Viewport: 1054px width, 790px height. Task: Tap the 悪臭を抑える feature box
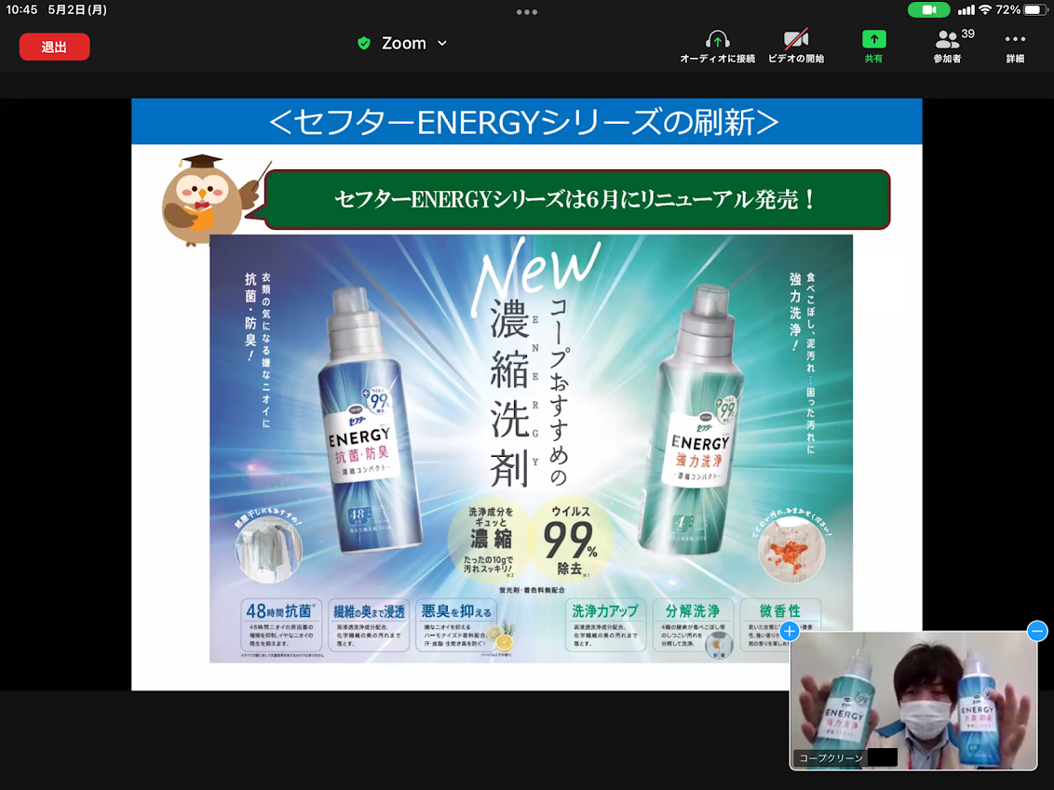point(457,624)
